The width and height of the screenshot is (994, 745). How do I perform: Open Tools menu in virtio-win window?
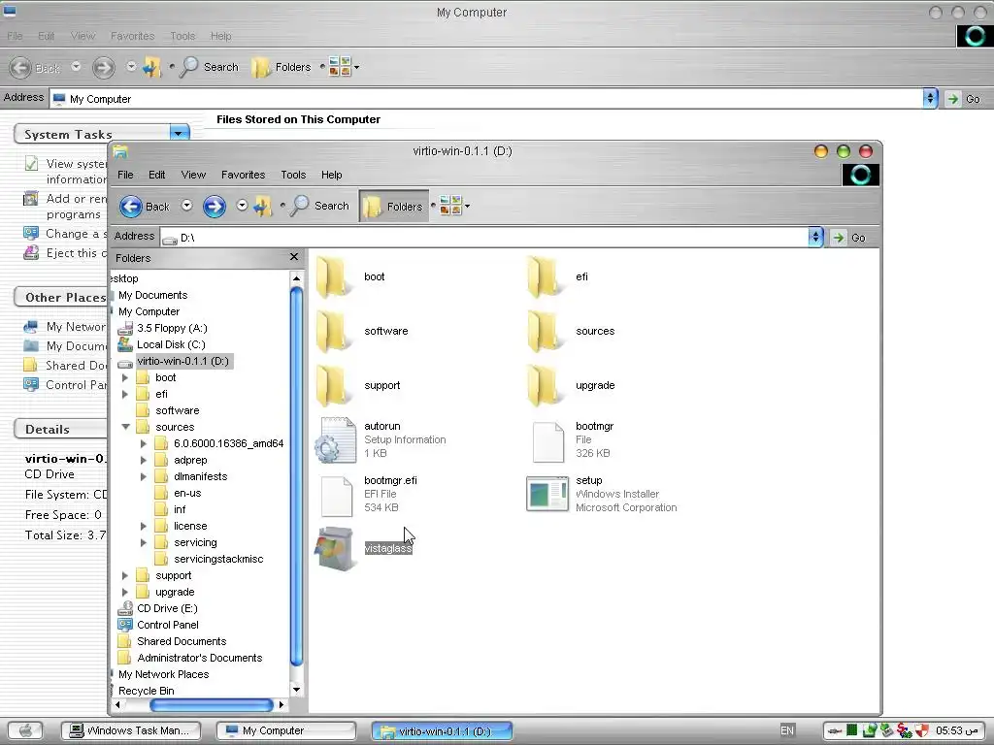point(293,175)
